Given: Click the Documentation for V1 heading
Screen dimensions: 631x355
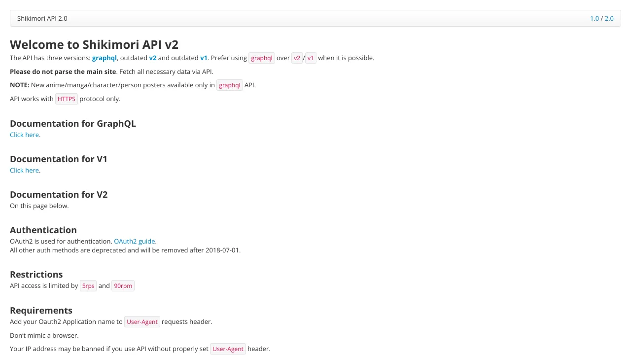Looking at the screenshot, I should (59, 159).
